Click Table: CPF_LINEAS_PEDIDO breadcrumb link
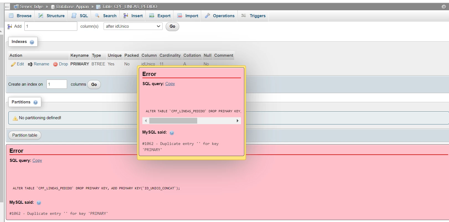Image resolution: width=449 pixels, height=222 pixels. (x=130, y=7)
